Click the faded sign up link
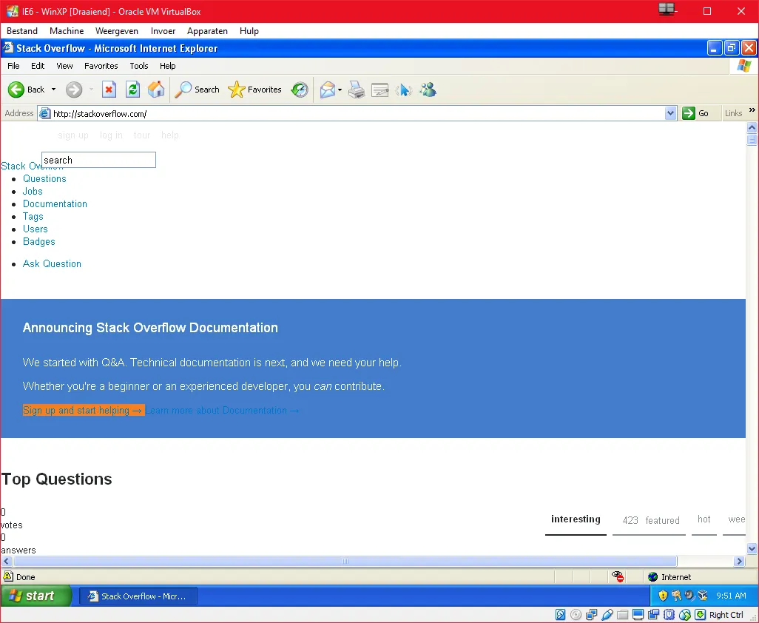The width and height of the screenshot is (759, 623). click(x=73, y=135)
